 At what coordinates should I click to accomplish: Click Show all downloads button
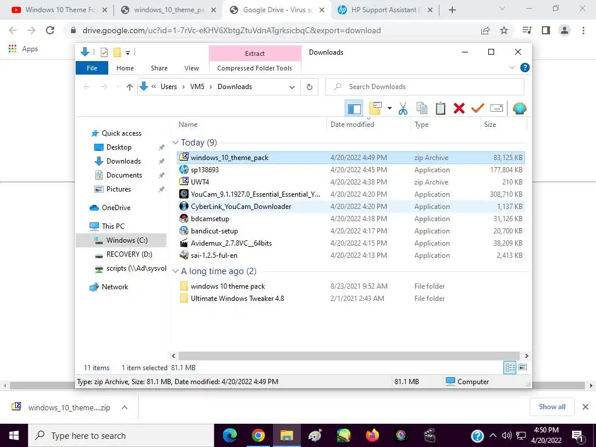coord(552,407)
